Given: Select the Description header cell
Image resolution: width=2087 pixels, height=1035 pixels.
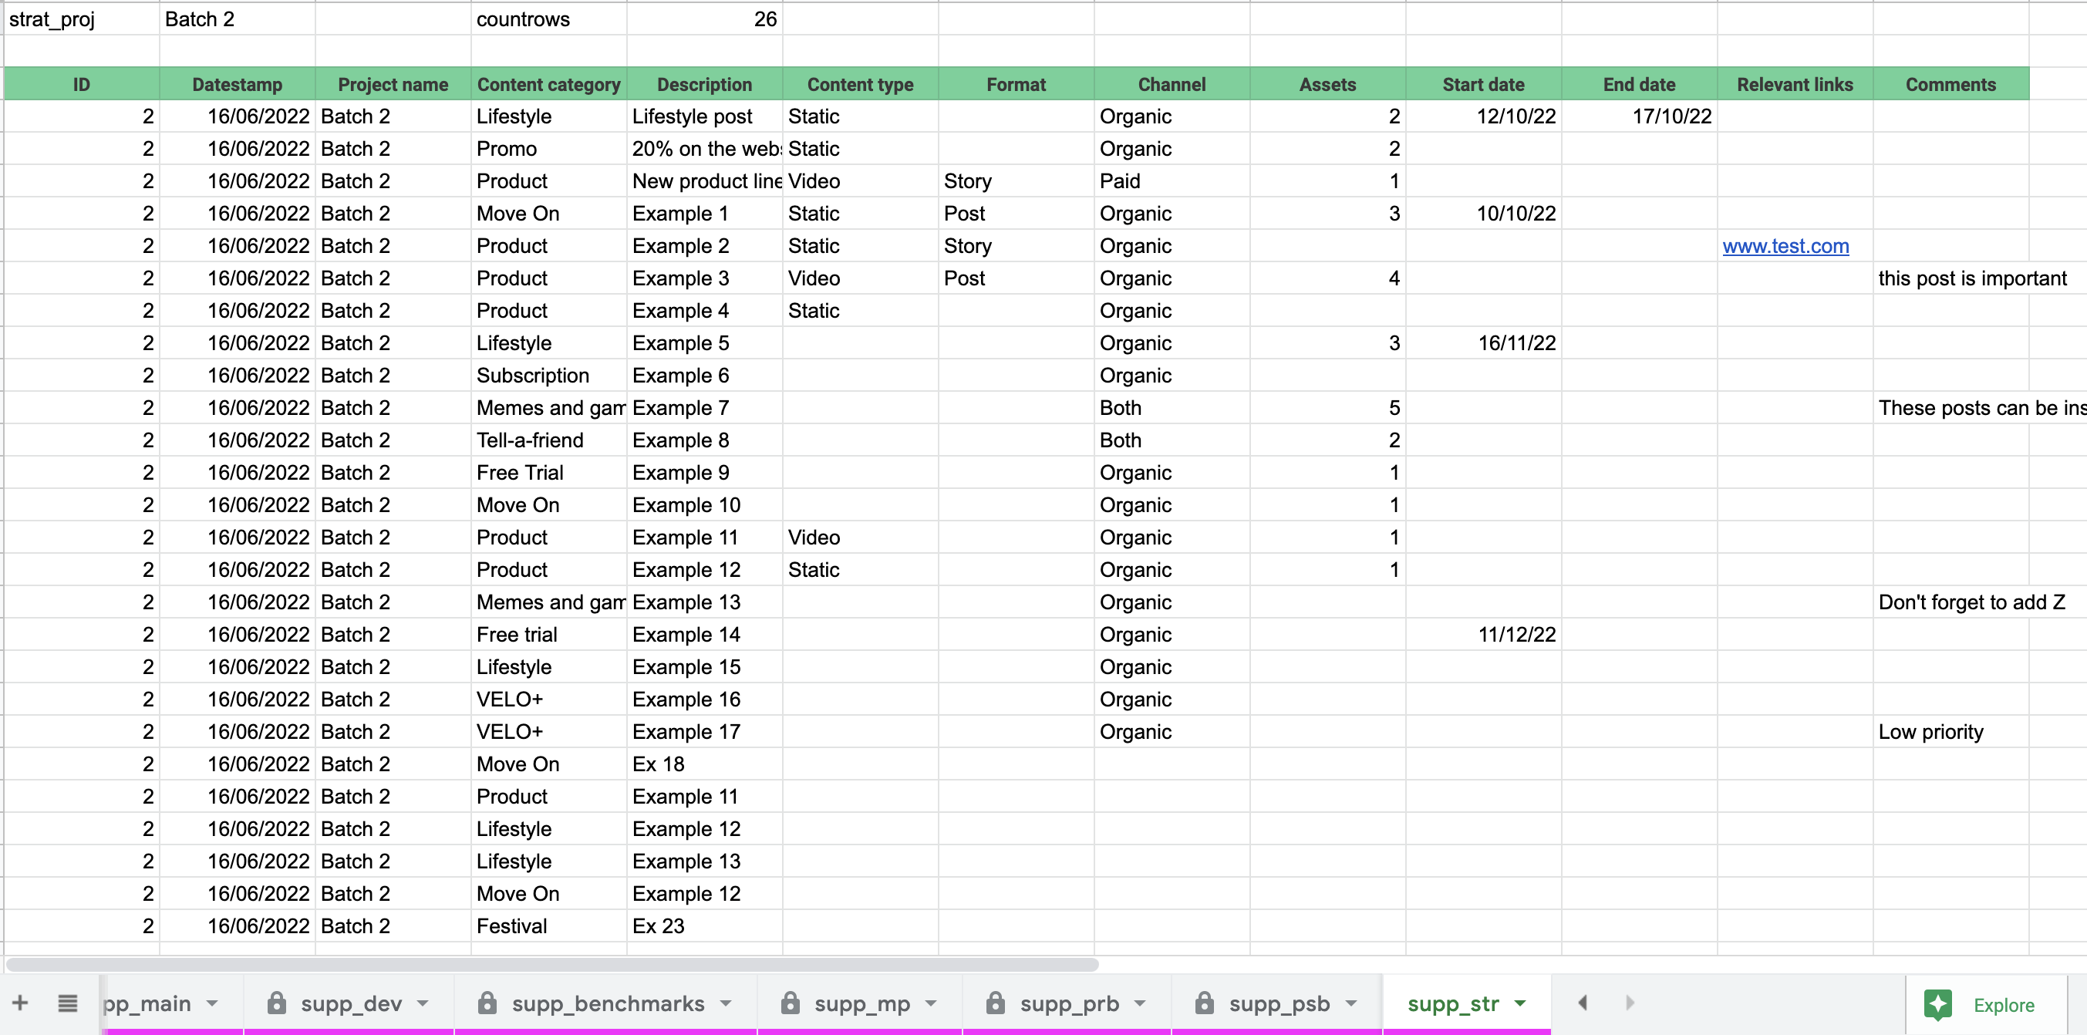Looking at the screenshot, I should tap(705, 84).
